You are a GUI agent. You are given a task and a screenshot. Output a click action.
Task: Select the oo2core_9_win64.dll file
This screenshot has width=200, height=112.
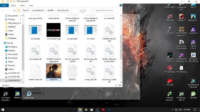109,74
